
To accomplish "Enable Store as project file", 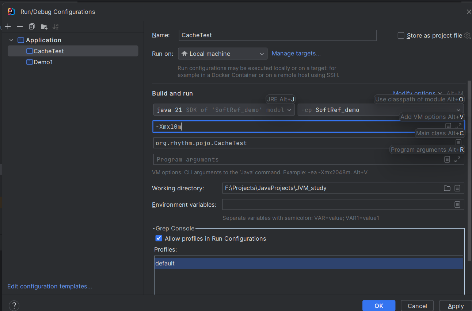I will pyautogui.click(x=401, y=35).
